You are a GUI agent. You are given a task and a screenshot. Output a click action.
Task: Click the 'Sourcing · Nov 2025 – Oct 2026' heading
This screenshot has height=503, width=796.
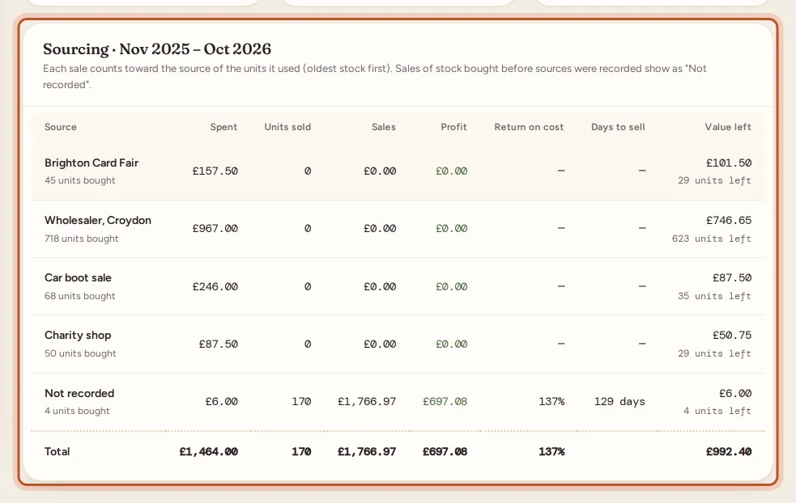(x=157, y=49)
